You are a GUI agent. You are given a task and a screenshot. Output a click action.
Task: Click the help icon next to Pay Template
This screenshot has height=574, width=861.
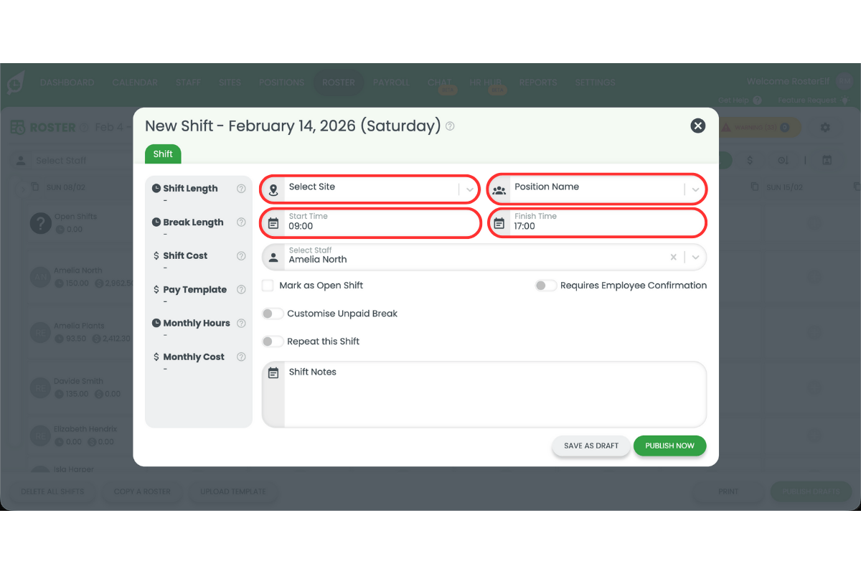241,290
